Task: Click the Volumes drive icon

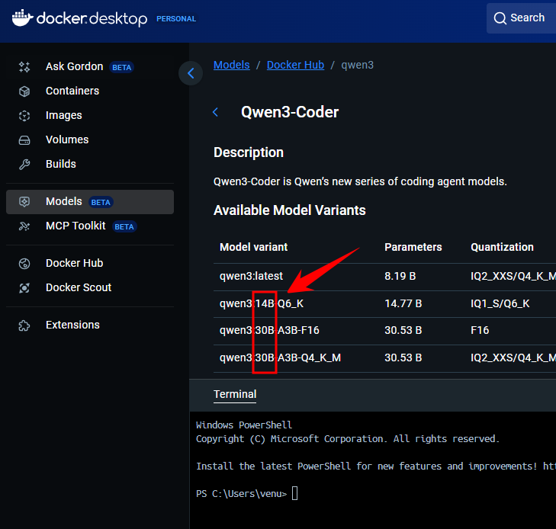Action: coord(24,140)
